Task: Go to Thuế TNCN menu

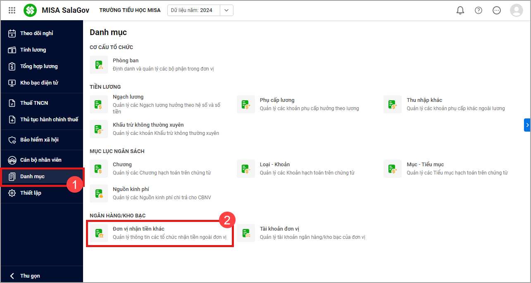Action: tap(34, 103)
